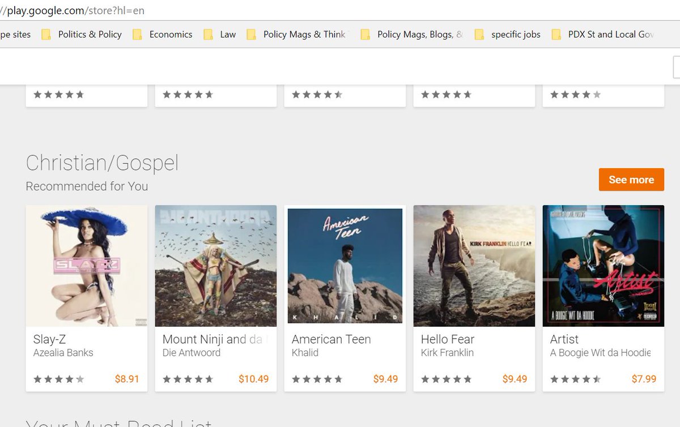The image size is (680, 427).
Task: Open the American Teen album cover
Action: [x=345, y=266]
